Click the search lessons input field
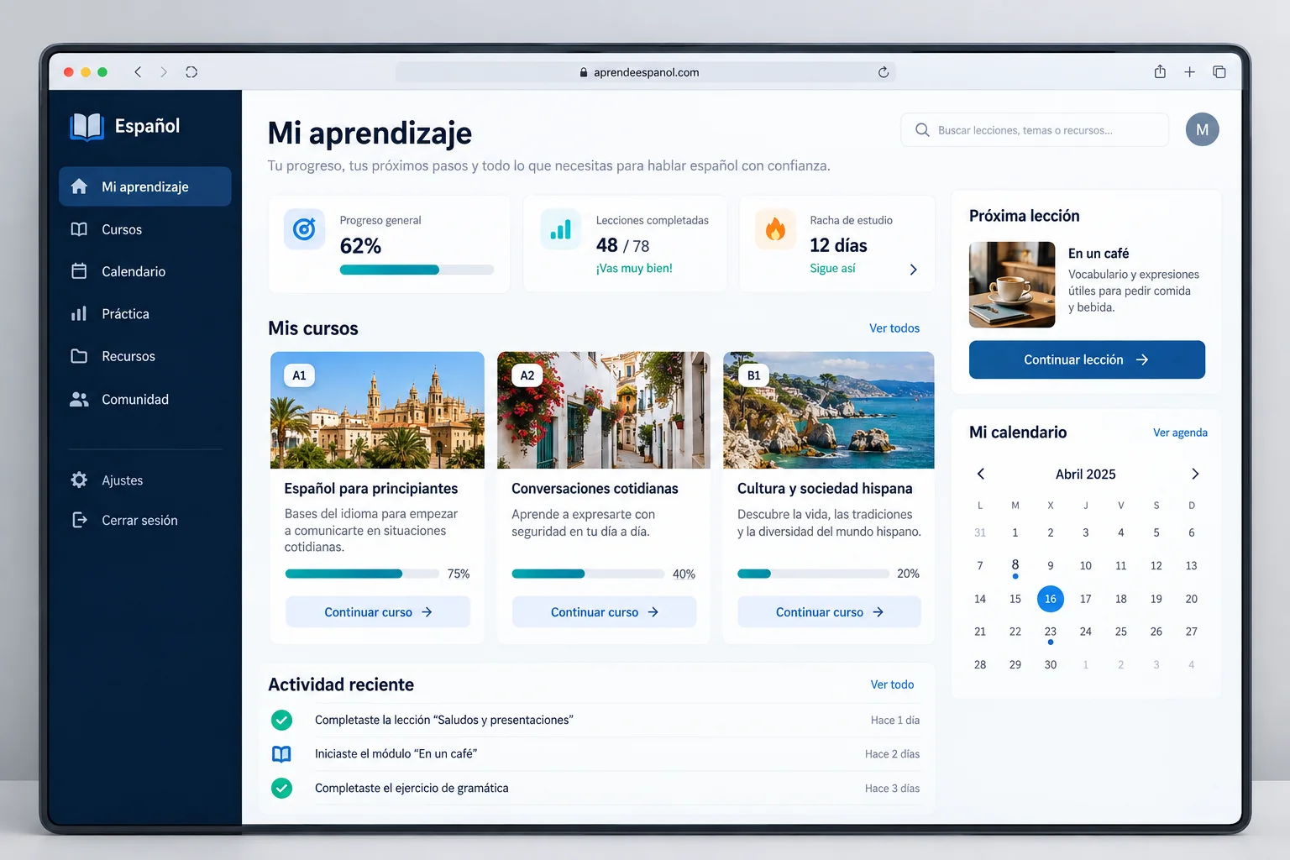 click(x=1035, y=130)
